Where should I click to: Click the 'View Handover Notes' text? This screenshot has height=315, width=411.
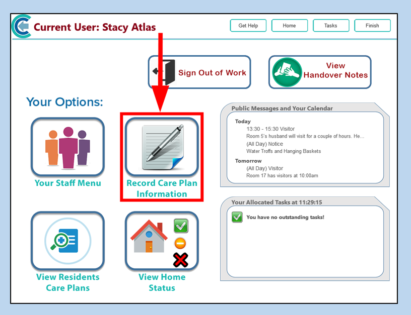pos(335,70)
